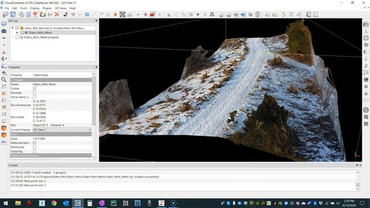This screenshot has height=208, width=370.
Task: Click the circle-slash icon on right toolbar
Action: [366, 110]
